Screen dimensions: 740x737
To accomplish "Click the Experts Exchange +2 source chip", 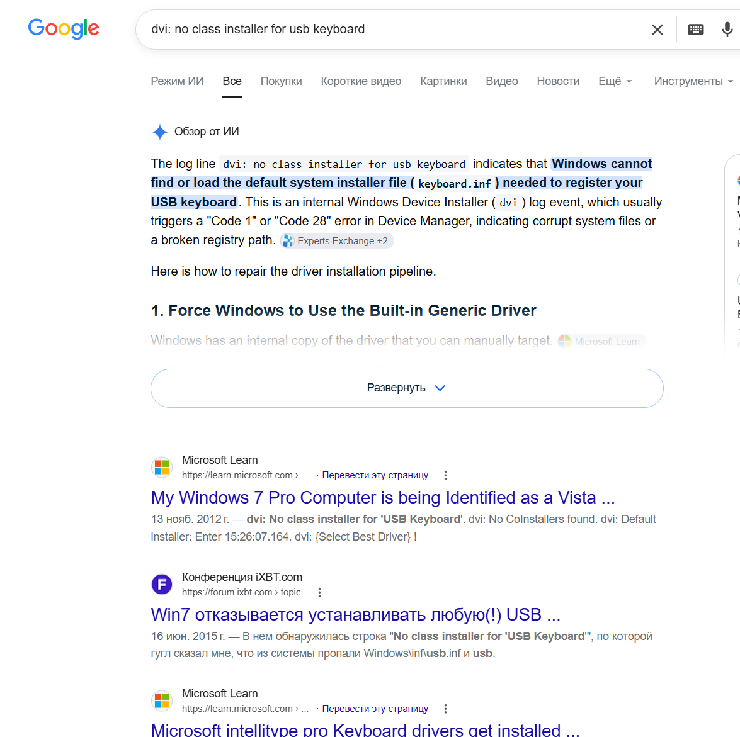I will coord(337,241).
